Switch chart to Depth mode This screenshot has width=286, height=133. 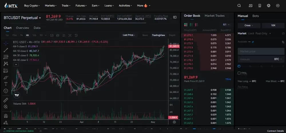point(172,35)
